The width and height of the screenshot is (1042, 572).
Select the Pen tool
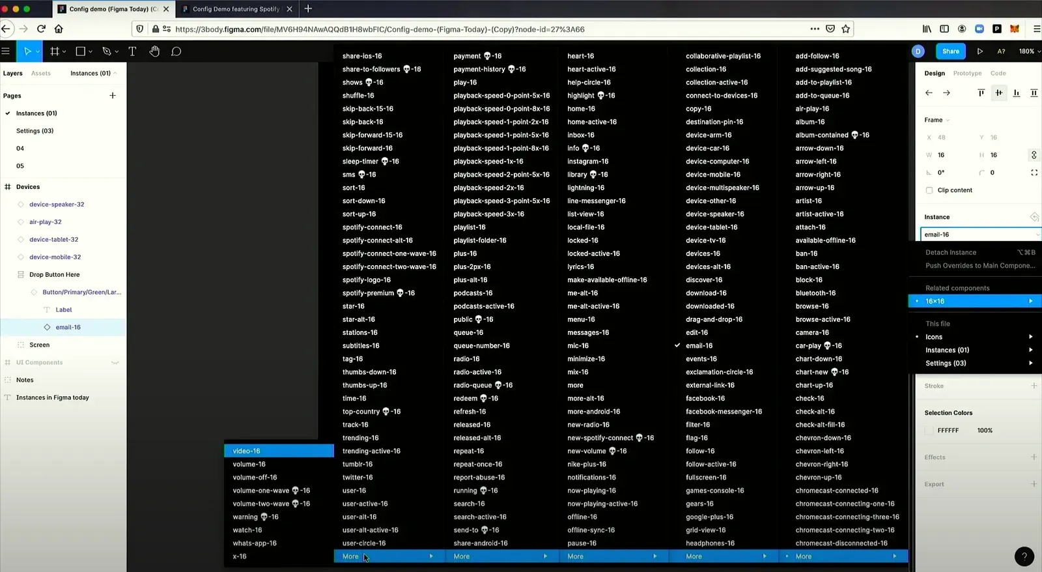tap(107, 51)
